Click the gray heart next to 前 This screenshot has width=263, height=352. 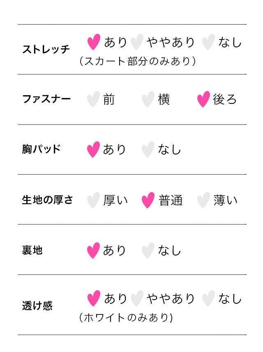(x=93, y=99)
